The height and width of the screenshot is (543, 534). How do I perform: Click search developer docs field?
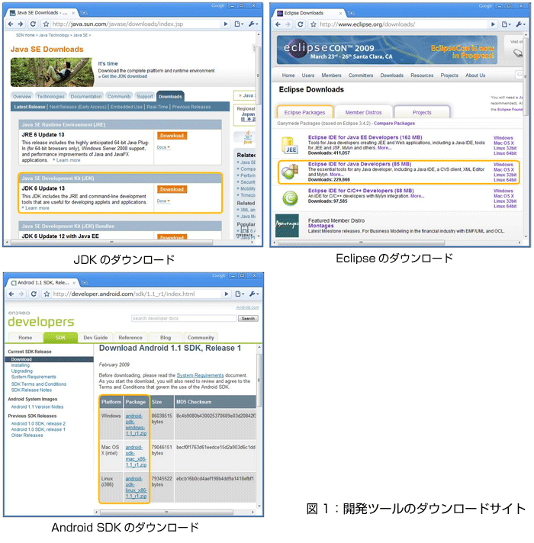184,318
